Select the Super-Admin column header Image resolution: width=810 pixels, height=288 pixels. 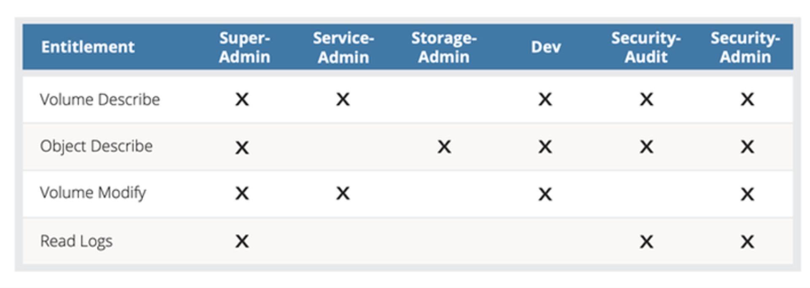point(244,47)
